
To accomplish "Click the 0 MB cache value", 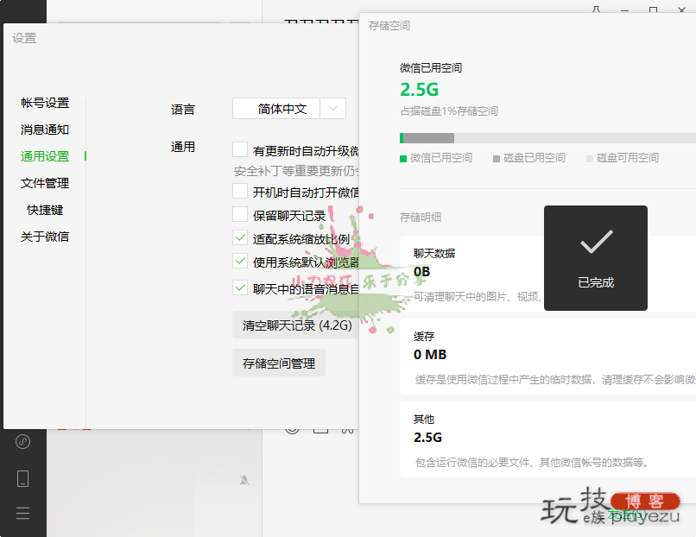I will [x=430, y=355].
